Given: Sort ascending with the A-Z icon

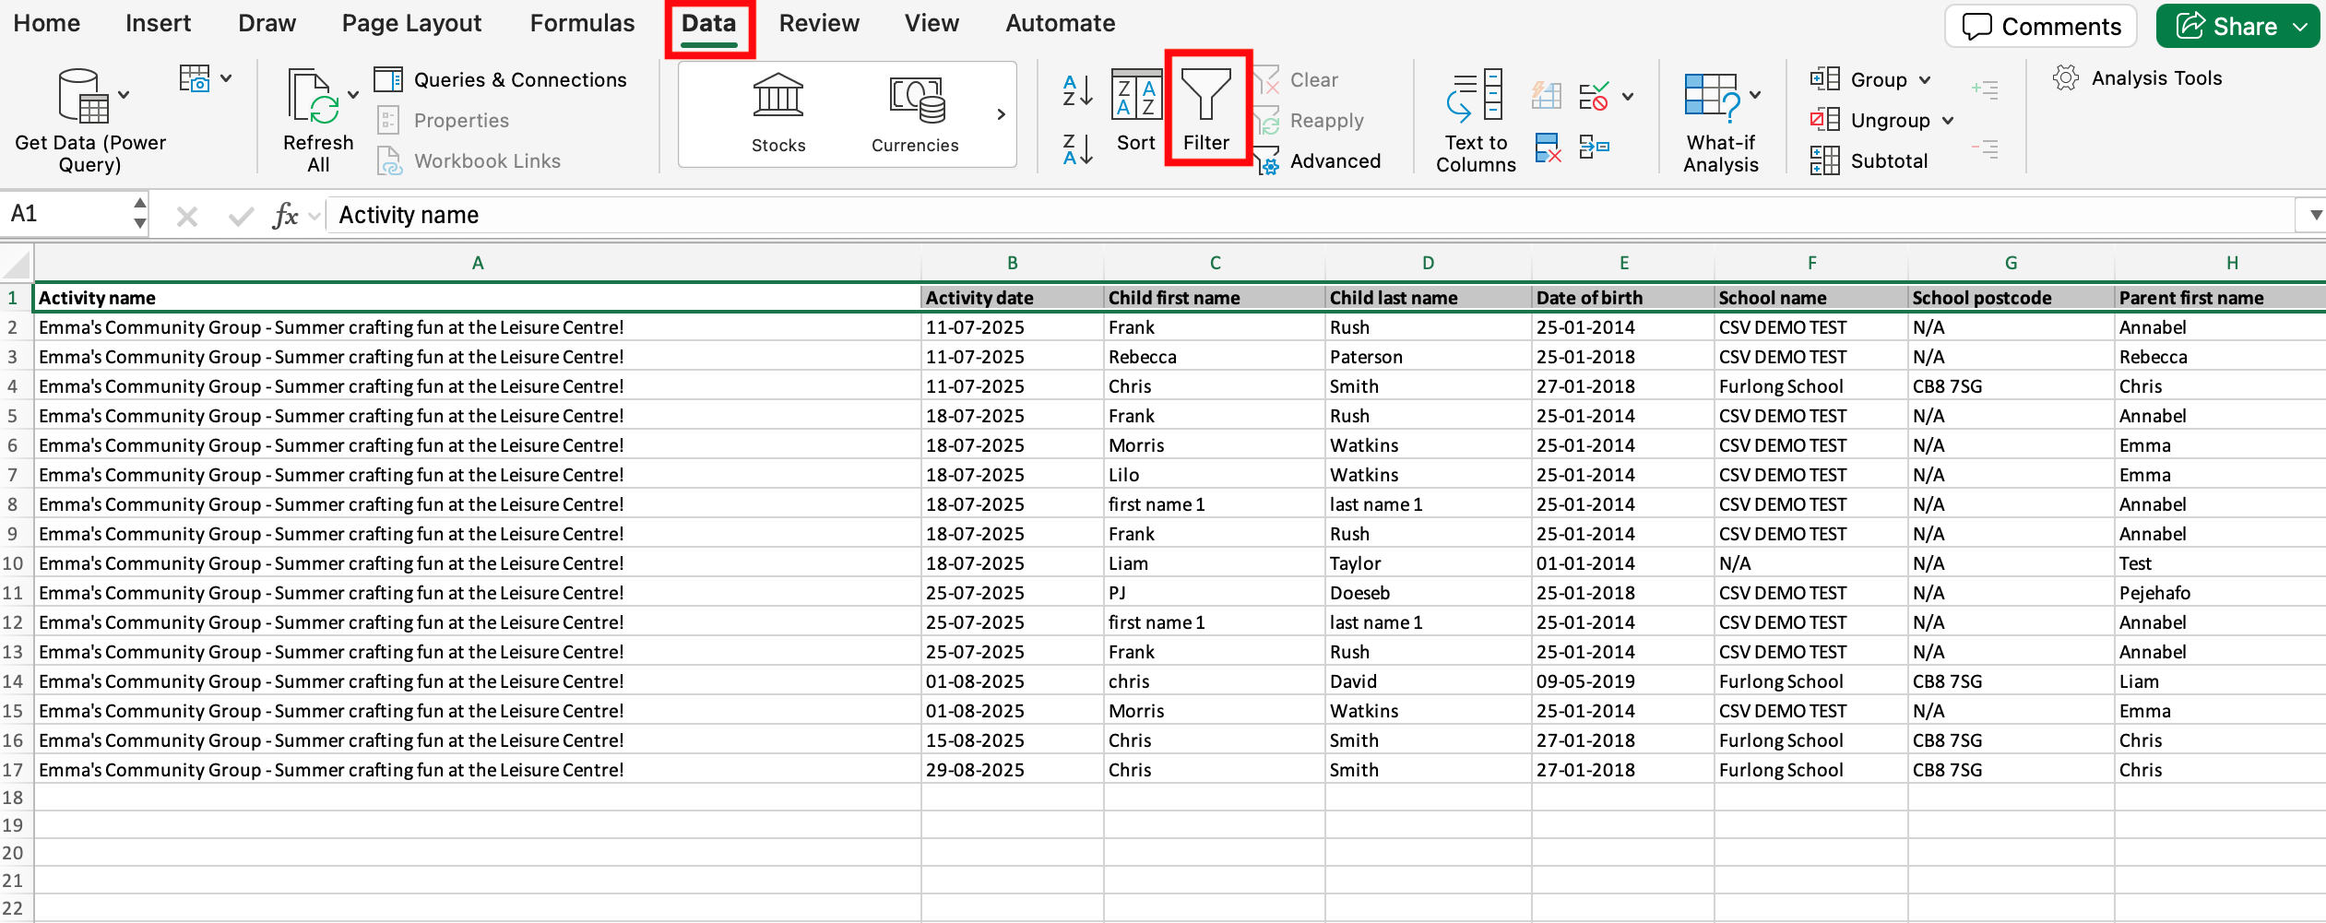Looking at the screenshot, I should click(x=1077, y=91).
